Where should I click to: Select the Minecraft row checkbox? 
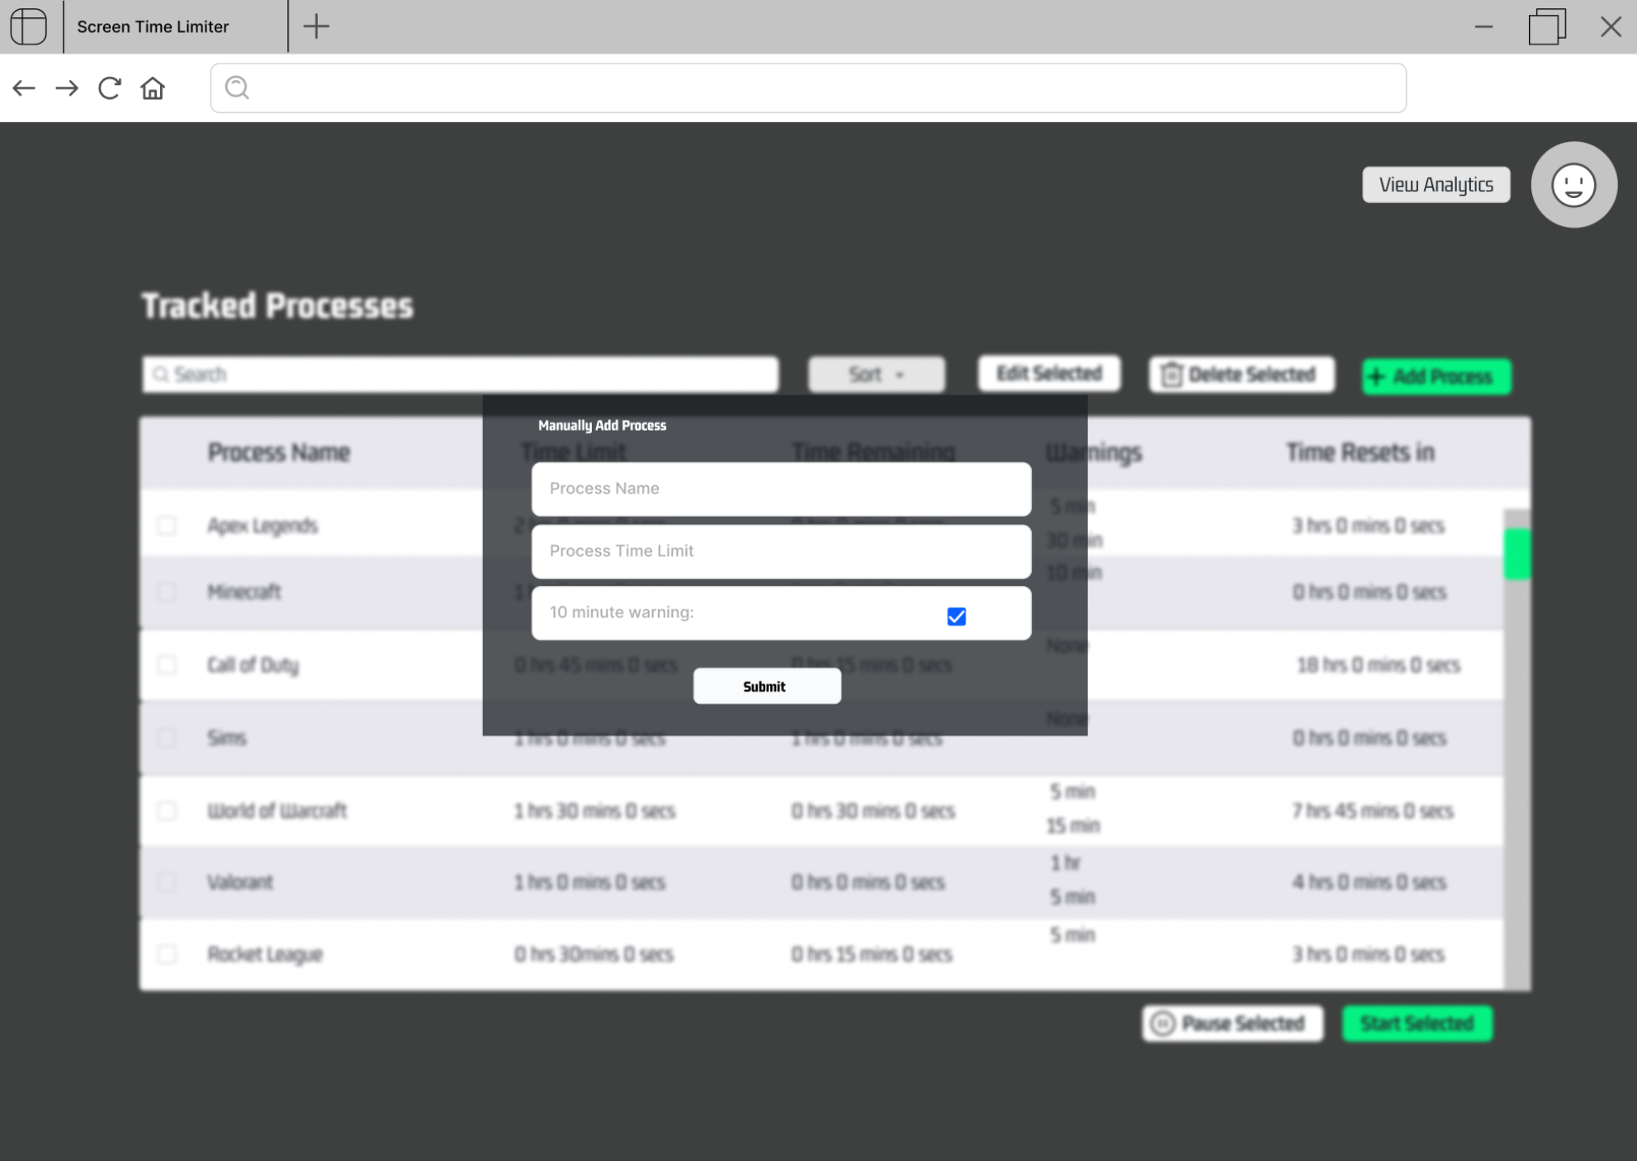click(x=167, y=592)
